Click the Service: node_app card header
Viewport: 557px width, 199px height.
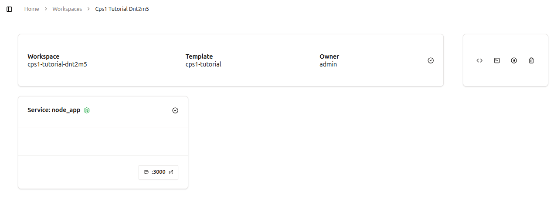(x=103, y=110)
